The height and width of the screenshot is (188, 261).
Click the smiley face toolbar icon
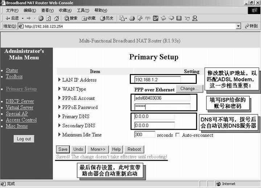pyautogui.click(x=163, y=18)
